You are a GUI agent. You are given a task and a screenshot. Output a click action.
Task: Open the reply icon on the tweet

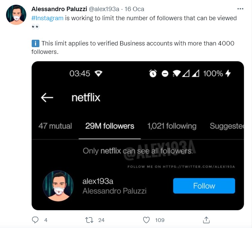point(35,220)
